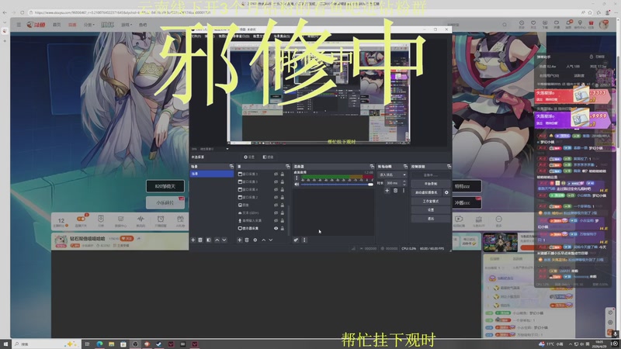Open File Explorer from taskbar

[x=111, y=344]
